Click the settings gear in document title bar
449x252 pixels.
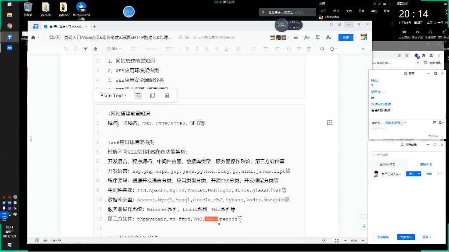coord(340,24)
